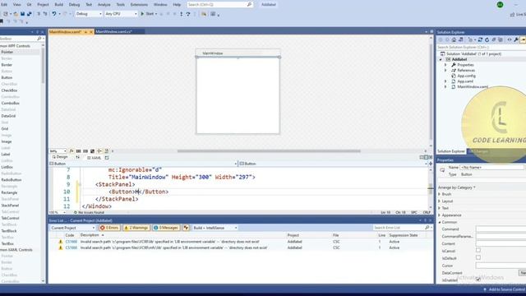
Task: Open the Any CPU platform dropdown
Action: coord(121,14)
